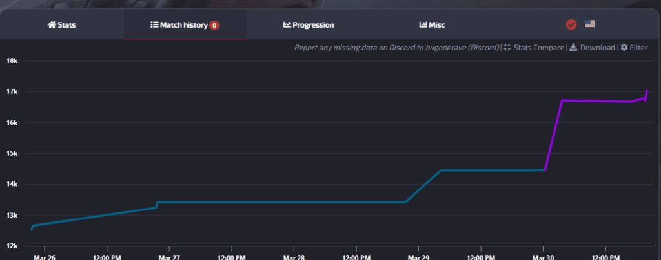Click the red verified checkmark badge
This screenshot has height=260, width=661.
pos(571,24)
